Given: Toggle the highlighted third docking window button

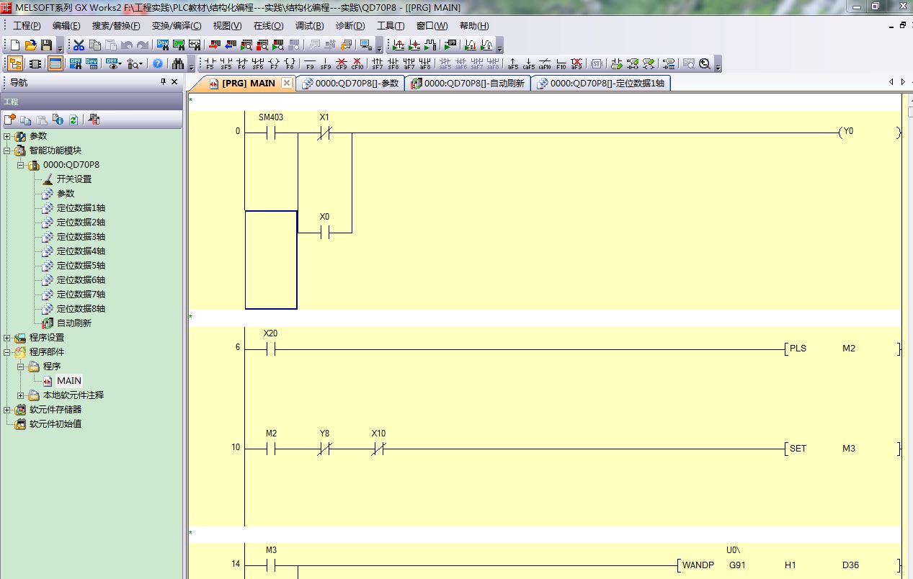Looking at the screenshot, I should click(55, 63).
